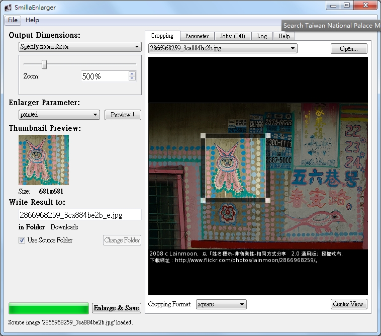The width and height of the screenshot is (381, 336).
Task: Toggle the Use Source Folder checkbox
Action: (x=22, y=240)
